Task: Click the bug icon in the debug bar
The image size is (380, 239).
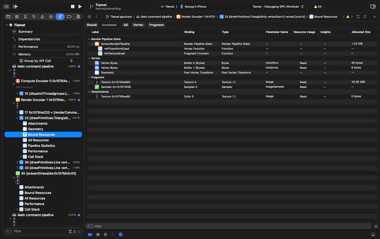Action: click(x=106, y=235)
